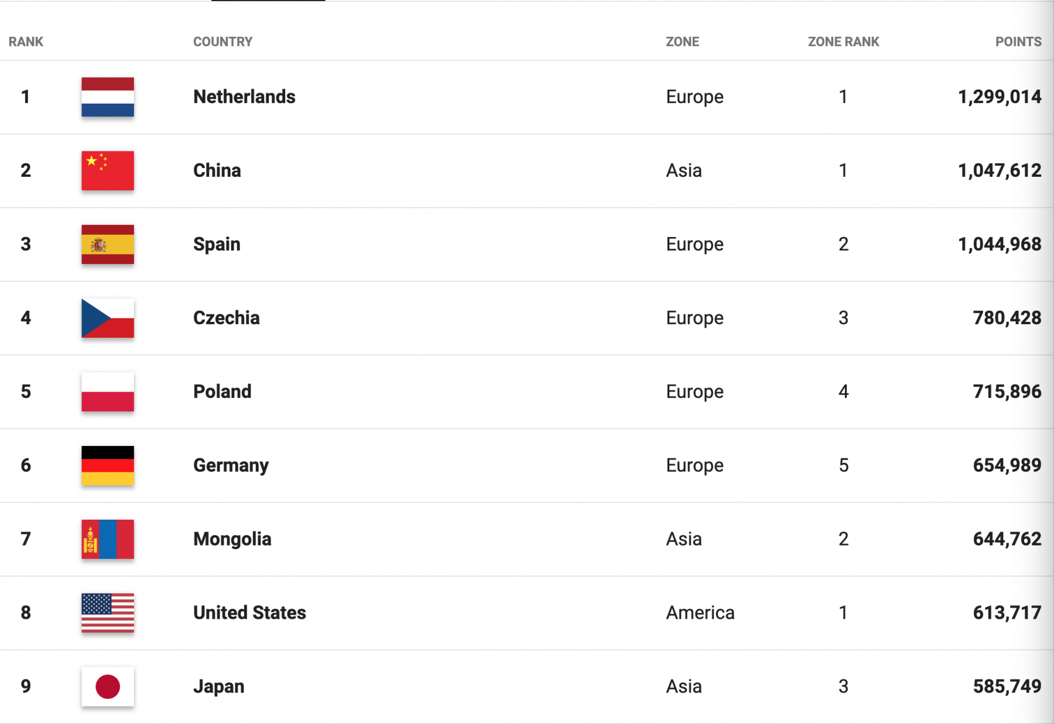Sort table by ZONE header
This screenshot has height=724, width=1054.
coord(683,42)
